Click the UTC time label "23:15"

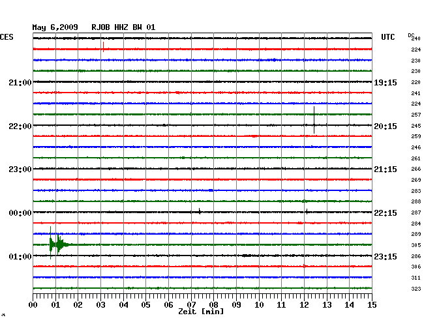386,256
